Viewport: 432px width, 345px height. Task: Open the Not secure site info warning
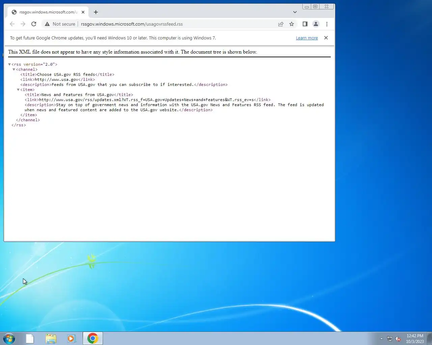coord(60,24)
